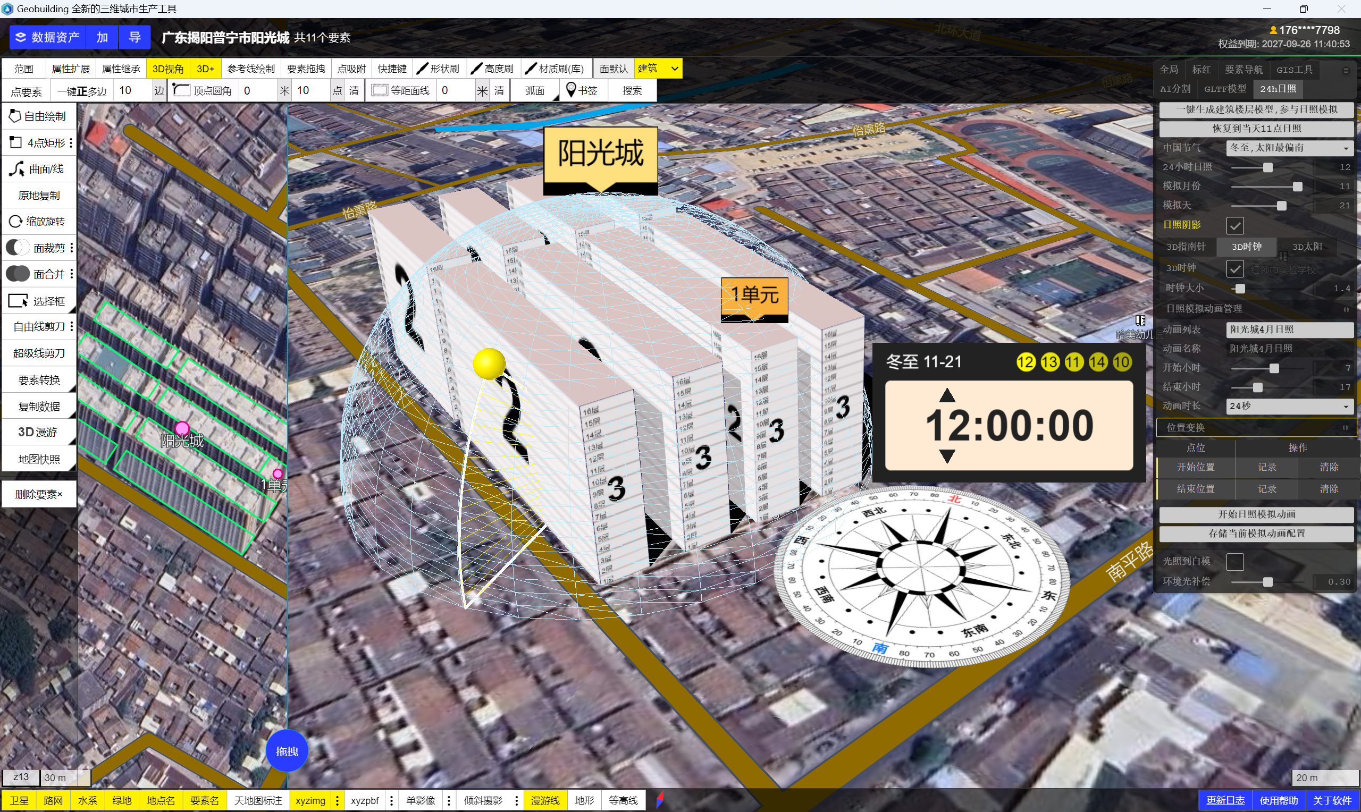Choose the curve/line drawing tool icon
The height and width of the screenshot is (812, 1361).
coord(16,169)
